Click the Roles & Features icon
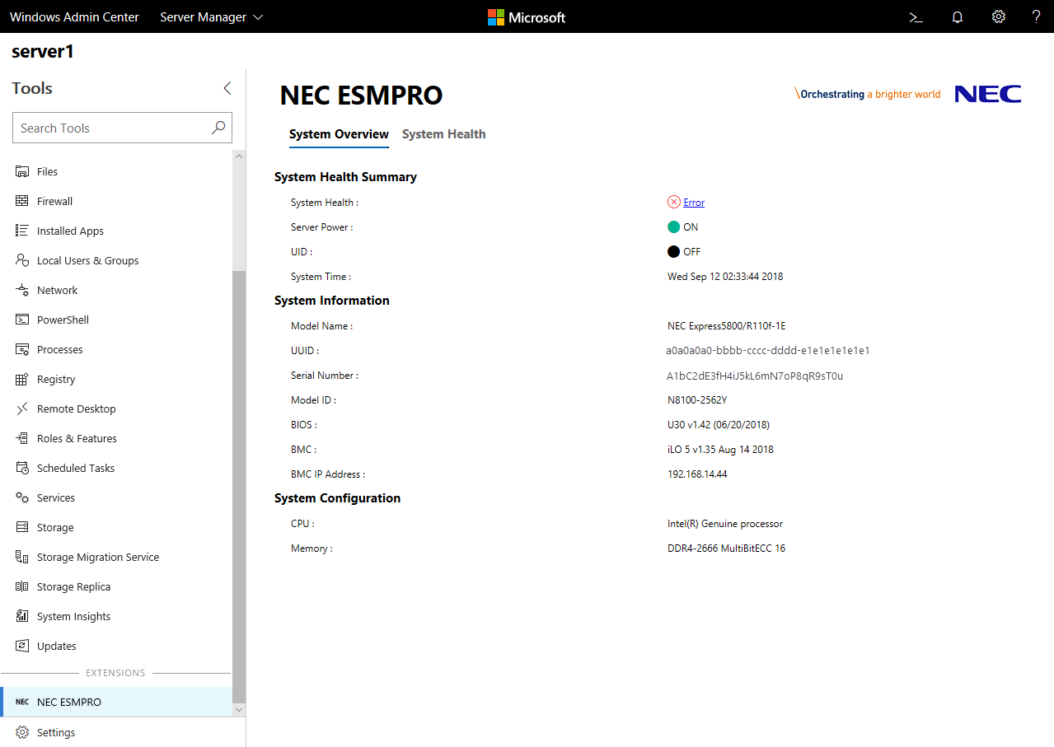 pyautogui.click(x=22, y=438)
